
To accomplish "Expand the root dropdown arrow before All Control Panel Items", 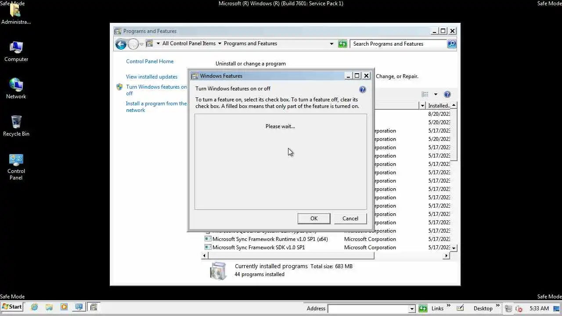I will coord(158,43).
